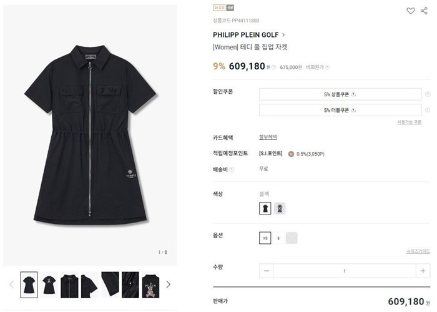The height and width of the screenshot is (312, 437).
Task: Select size XS option
Action: (x=265, y=238)
